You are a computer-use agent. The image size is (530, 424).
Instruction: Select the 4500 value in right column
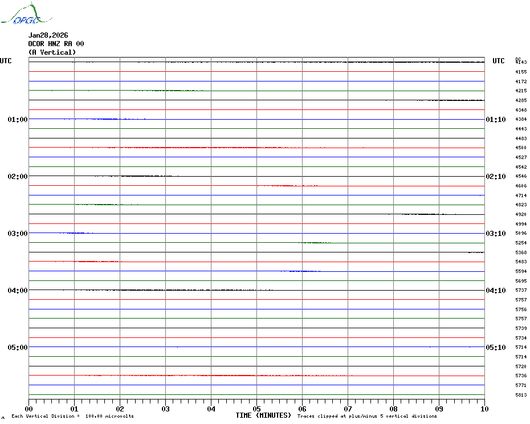point(520,148)
